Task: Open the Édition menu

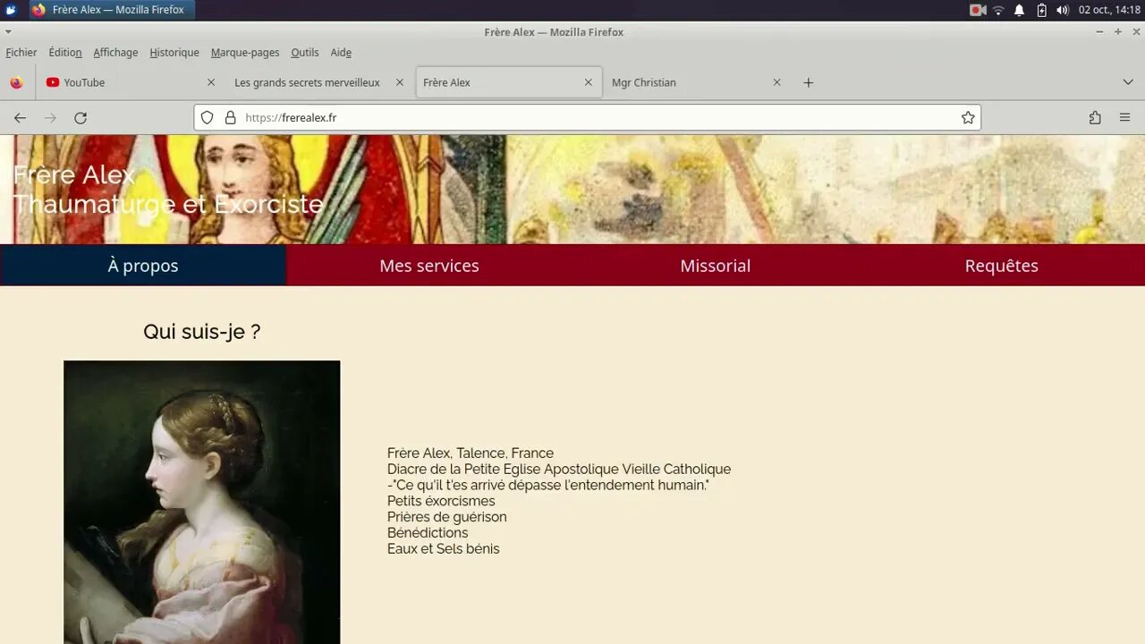Action: click(x=65, y=53)
